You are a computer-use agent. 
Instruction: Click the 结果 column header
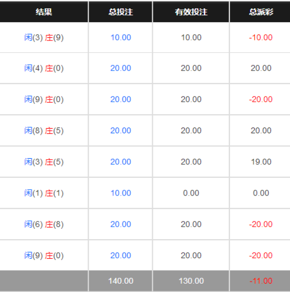(x=44, y=12)
